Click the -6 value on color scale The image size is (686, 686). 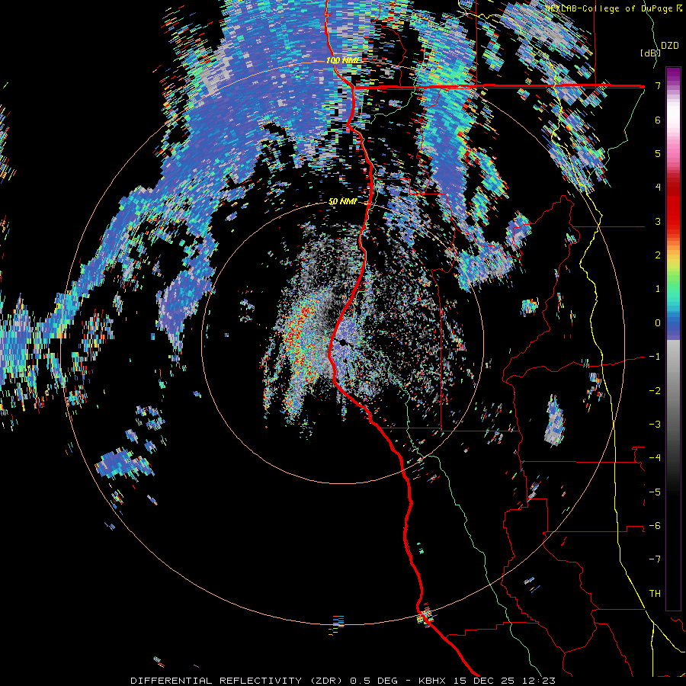(x=655, y=526)
